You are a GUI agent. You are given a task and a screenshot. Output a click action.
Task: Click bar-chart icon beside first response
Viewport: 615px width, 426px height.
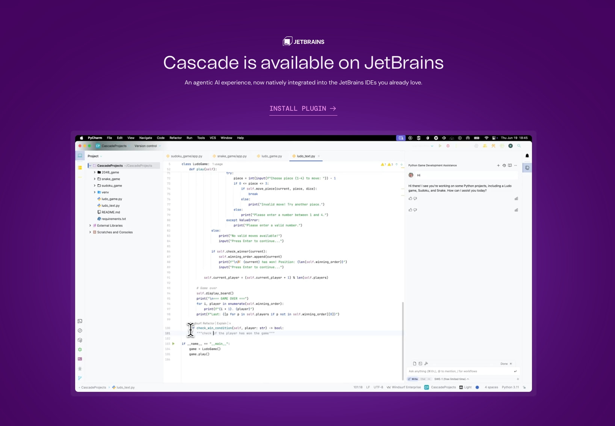pyautogui.click(x=516, y=199)
